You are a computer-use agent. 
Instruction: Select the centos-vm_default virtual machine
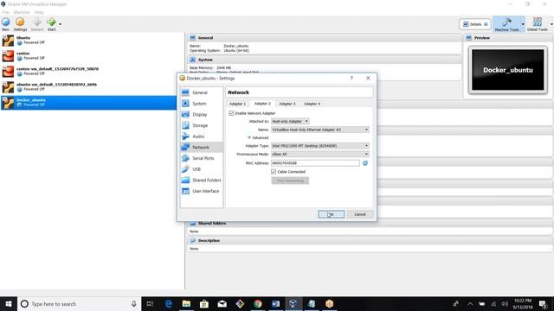tap(92, 71)
